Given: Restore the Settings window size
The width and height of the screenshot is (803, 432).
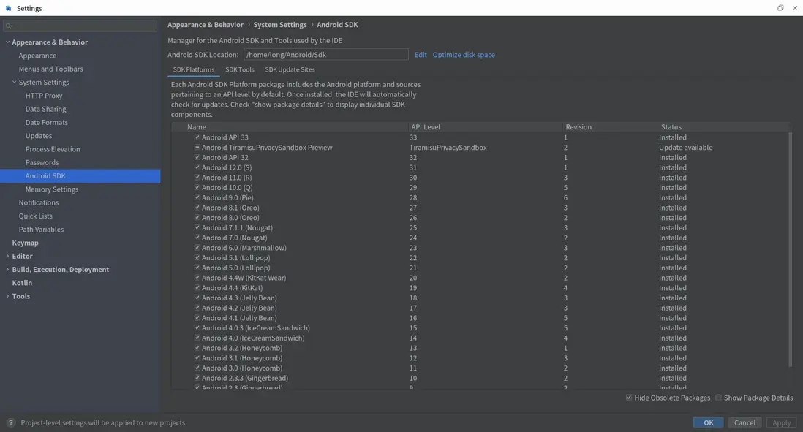Looking at the screenshot, I should (780, 8).
